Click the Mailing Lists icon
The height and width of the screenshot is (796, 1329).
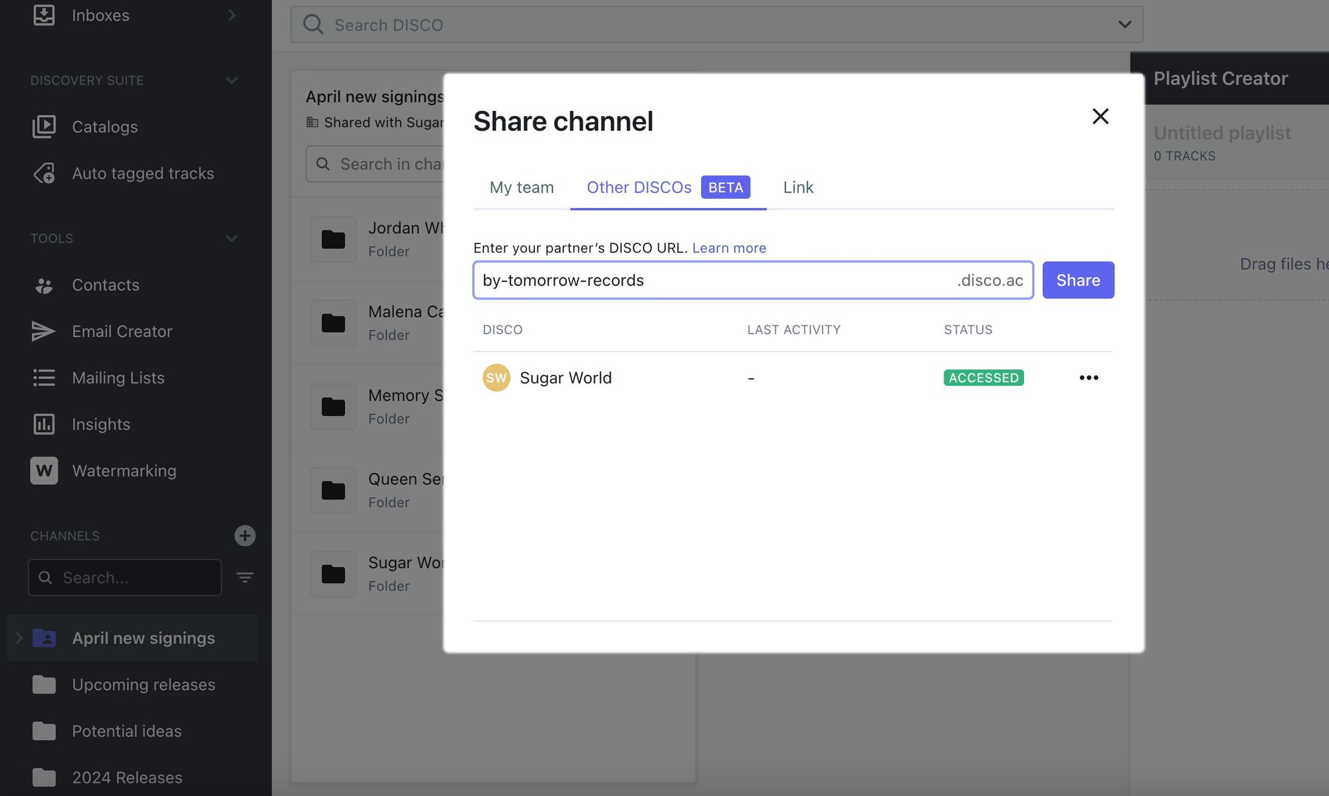click(44, 377)
